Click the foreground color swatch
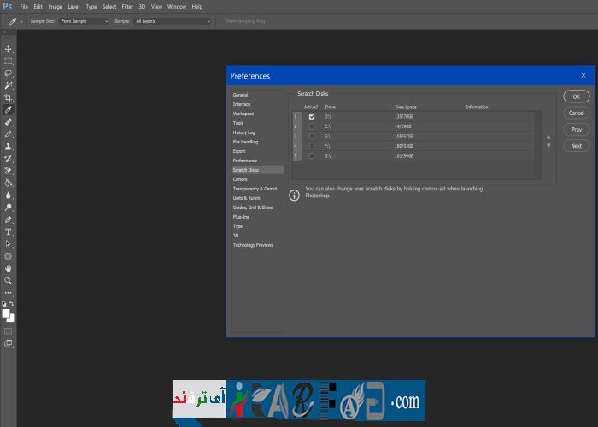The image size is (598, 427). [x=7, y=313]
